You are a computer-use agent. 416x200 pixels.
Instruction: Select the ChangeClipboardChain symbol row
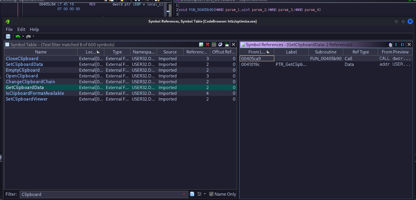[121, 82]
